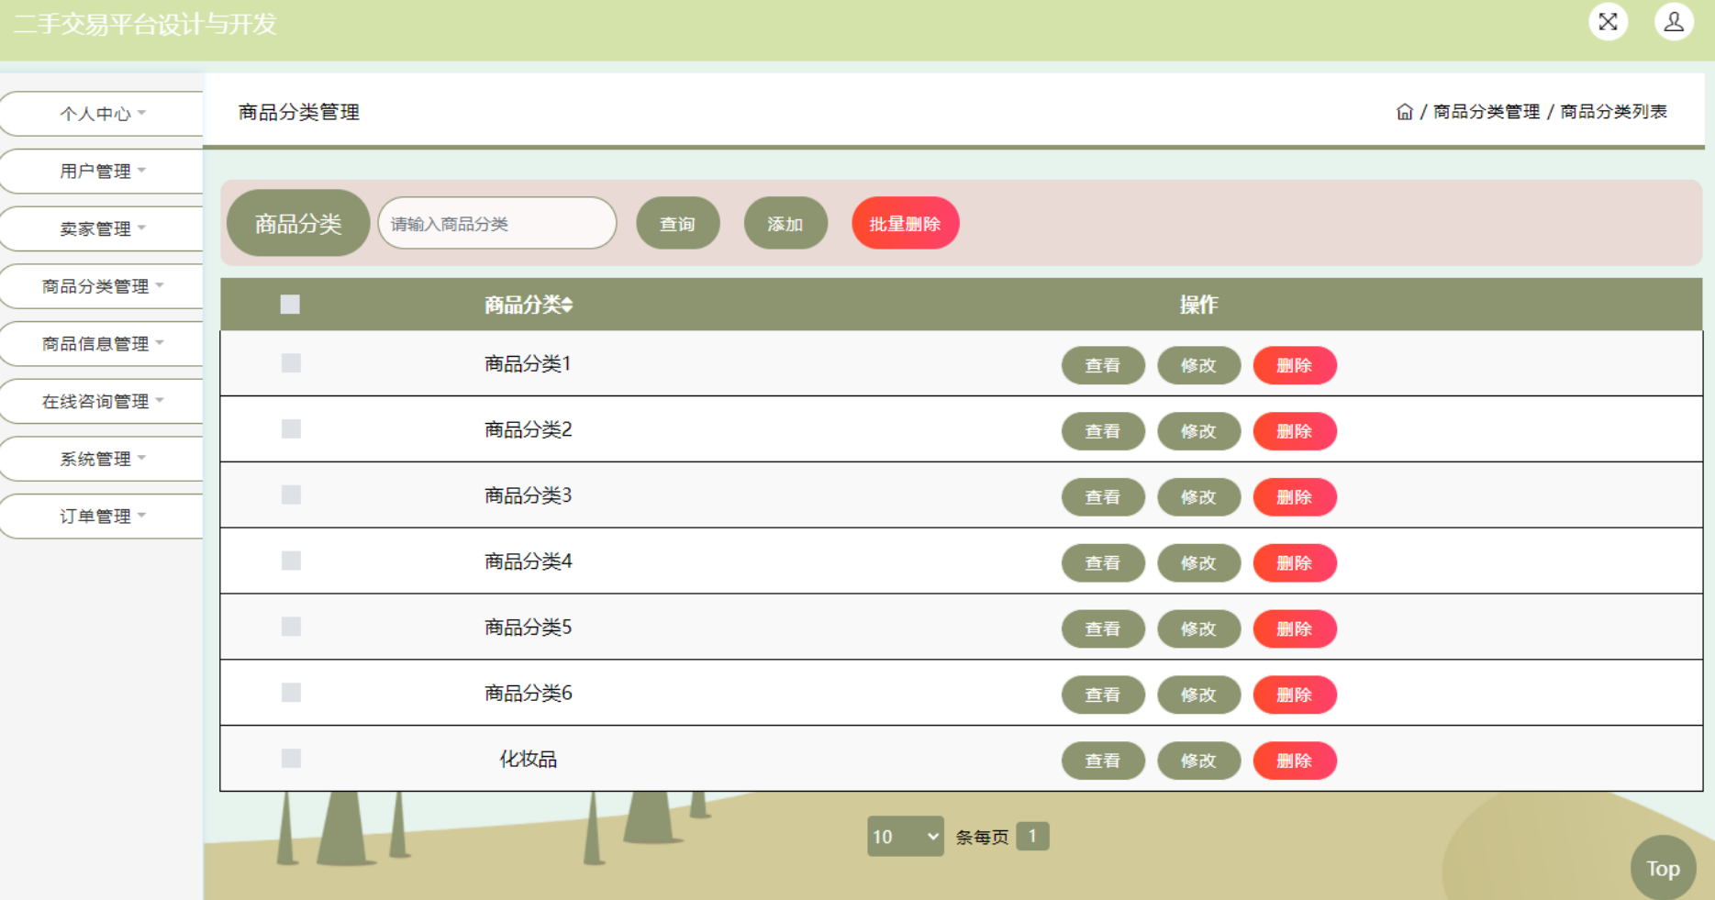The image size is (1715, 900).
Task: Check the box for 商品分类5 row
Action: click(291, 627)
